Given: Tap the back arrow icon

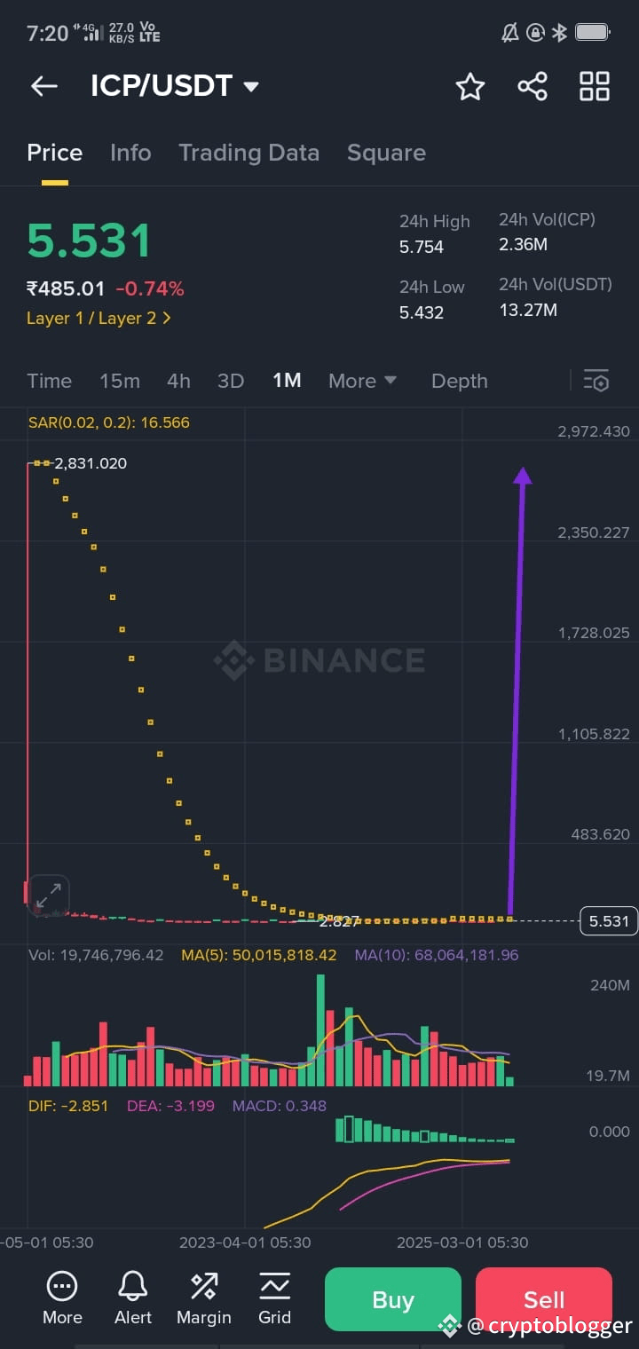Looking at the screenshot, I should (43, 86).
